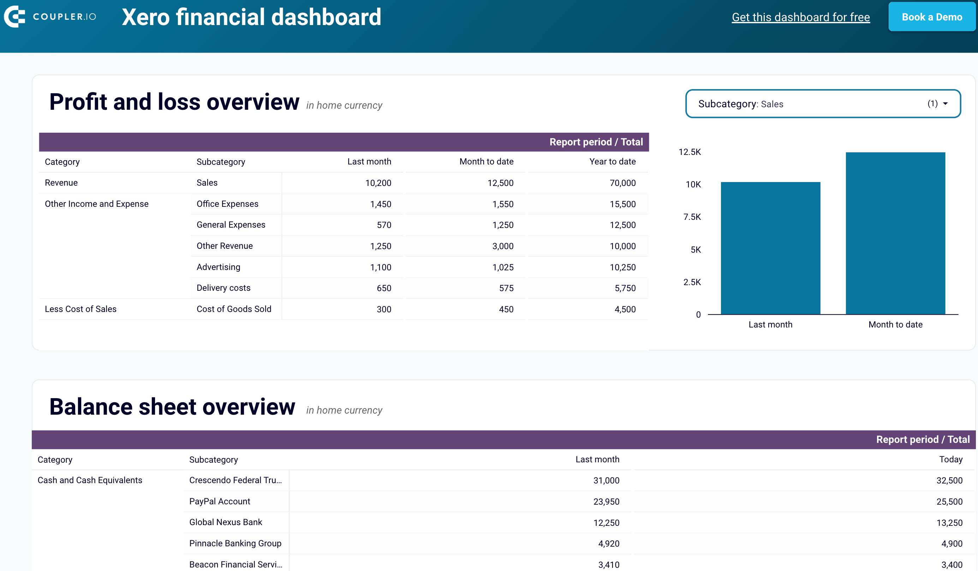Viewport: 978px width, 571px height.
Task: Click the Crescendo Federal Trust cell
Action: (x=235, y=480)
